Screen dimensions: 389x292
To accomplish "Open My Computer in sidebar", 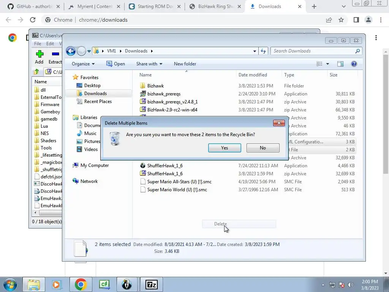I will tap(90, 165).
